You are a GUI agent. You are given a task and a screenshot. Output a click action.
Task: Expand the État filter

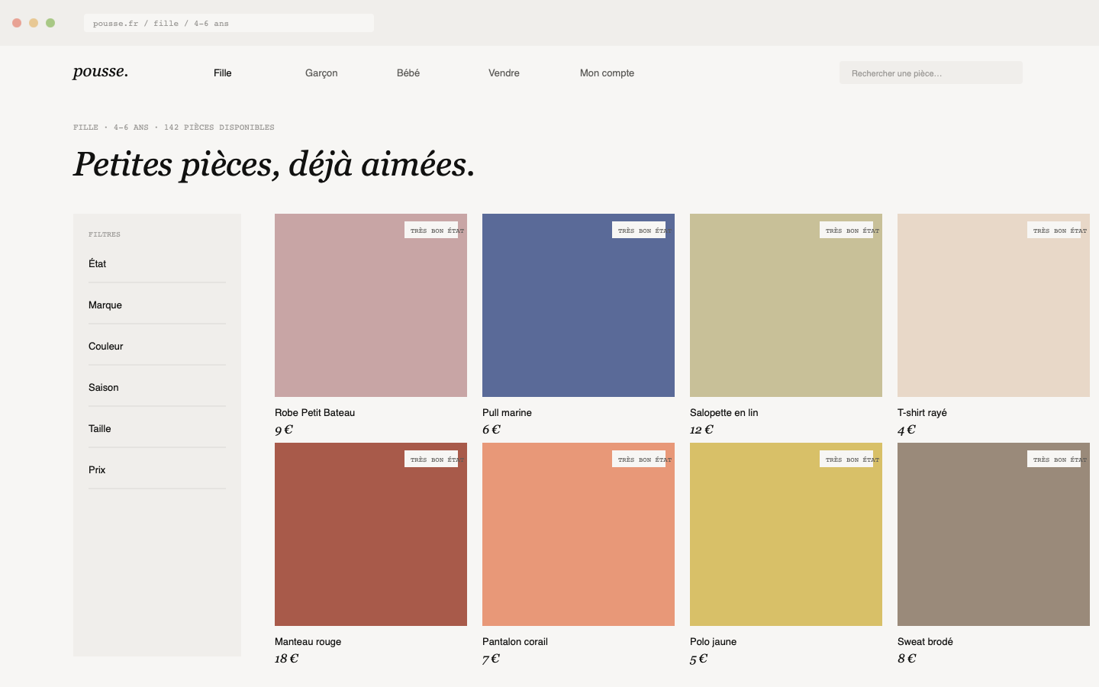point(157,264)
